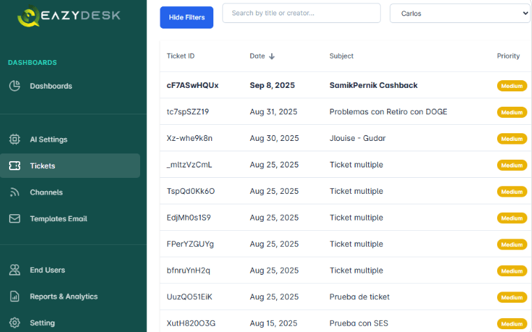Open ticket bfnruYnH2q
Screen dimensions: 532x332
click(x=188, y=271)
